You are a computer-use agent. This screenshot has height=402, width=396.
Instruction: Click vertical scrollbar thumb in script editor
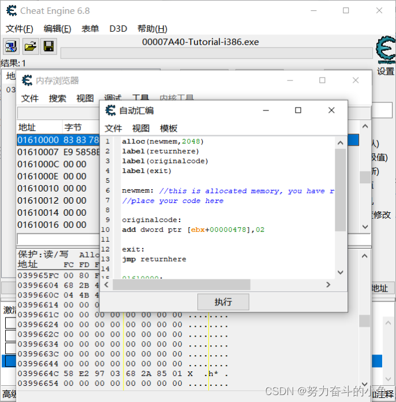[x=340, y=190]
